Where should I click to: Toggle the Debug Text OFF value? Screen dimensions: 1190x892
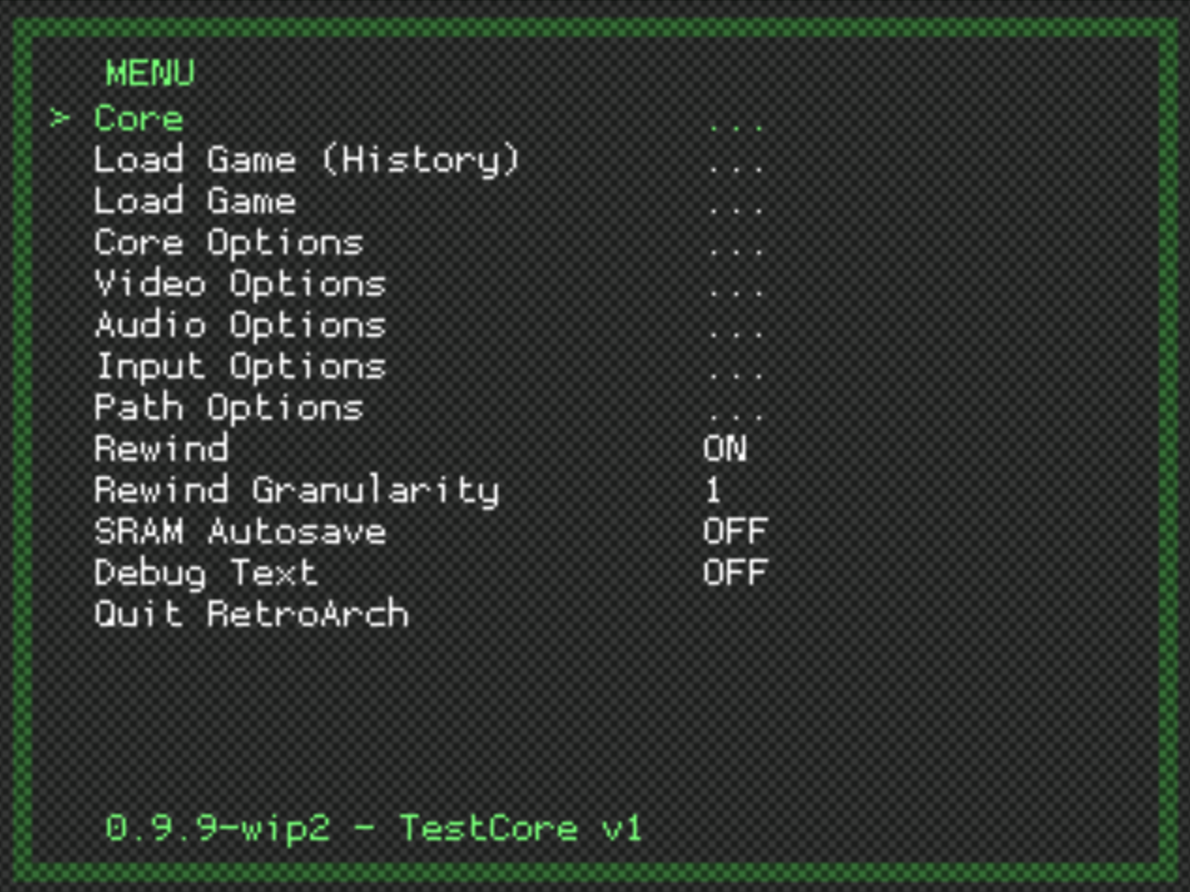(x=734, y=573)
